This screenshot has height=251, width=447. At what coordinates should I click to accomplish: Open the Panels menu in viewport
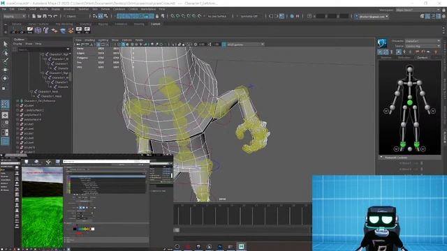coord(139,40)
